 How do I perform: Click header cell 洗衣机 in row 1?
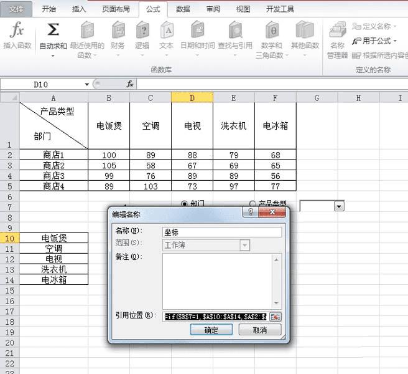point(234,126)
